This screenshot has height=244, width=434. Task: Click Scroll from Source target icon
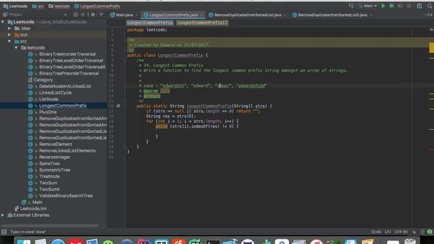pos(75,14)
